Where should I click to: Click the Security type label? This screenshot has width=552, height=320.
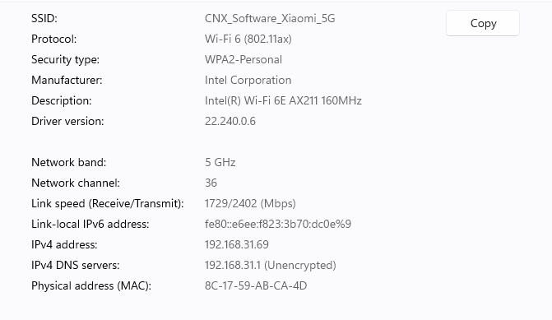(66, 59)
